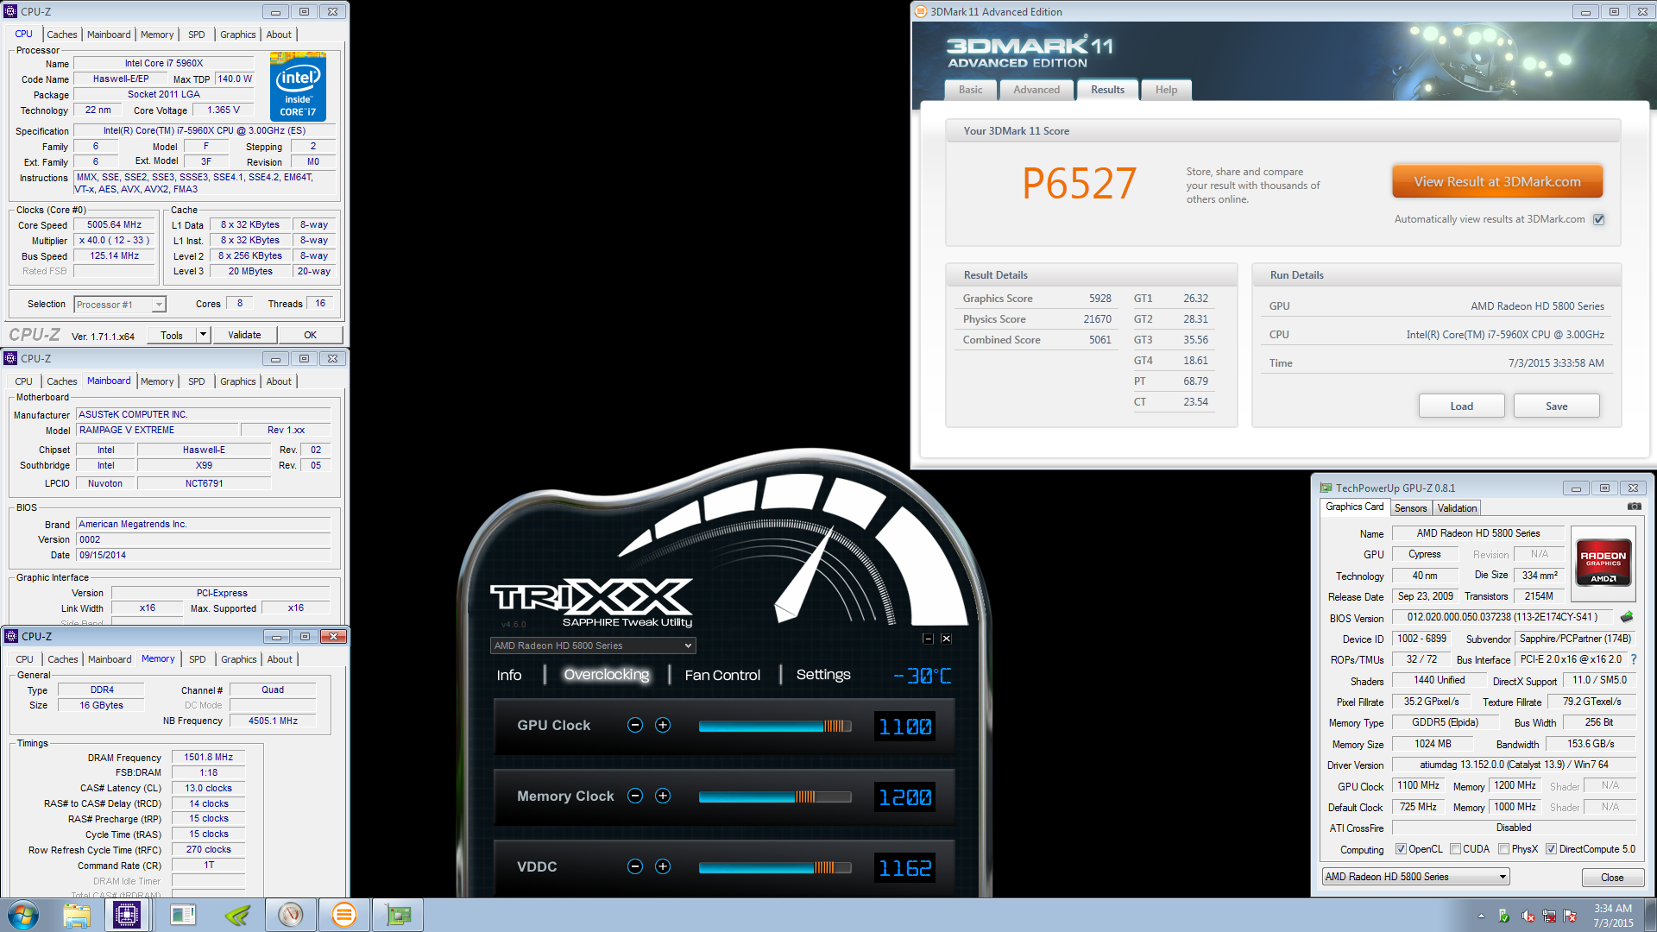The image size is (1657, 932).
Task: Click the GPU Clock value display 1100
Action: pos(905,727)
